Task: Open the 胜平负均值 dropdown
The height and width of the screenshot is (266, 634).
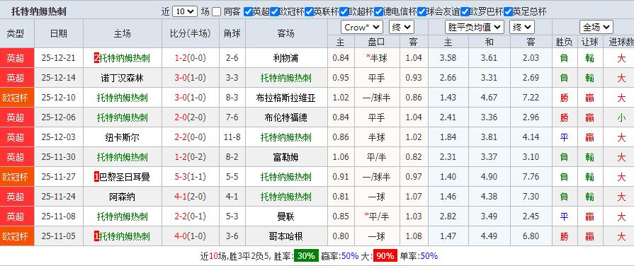Action: point(475,28)
